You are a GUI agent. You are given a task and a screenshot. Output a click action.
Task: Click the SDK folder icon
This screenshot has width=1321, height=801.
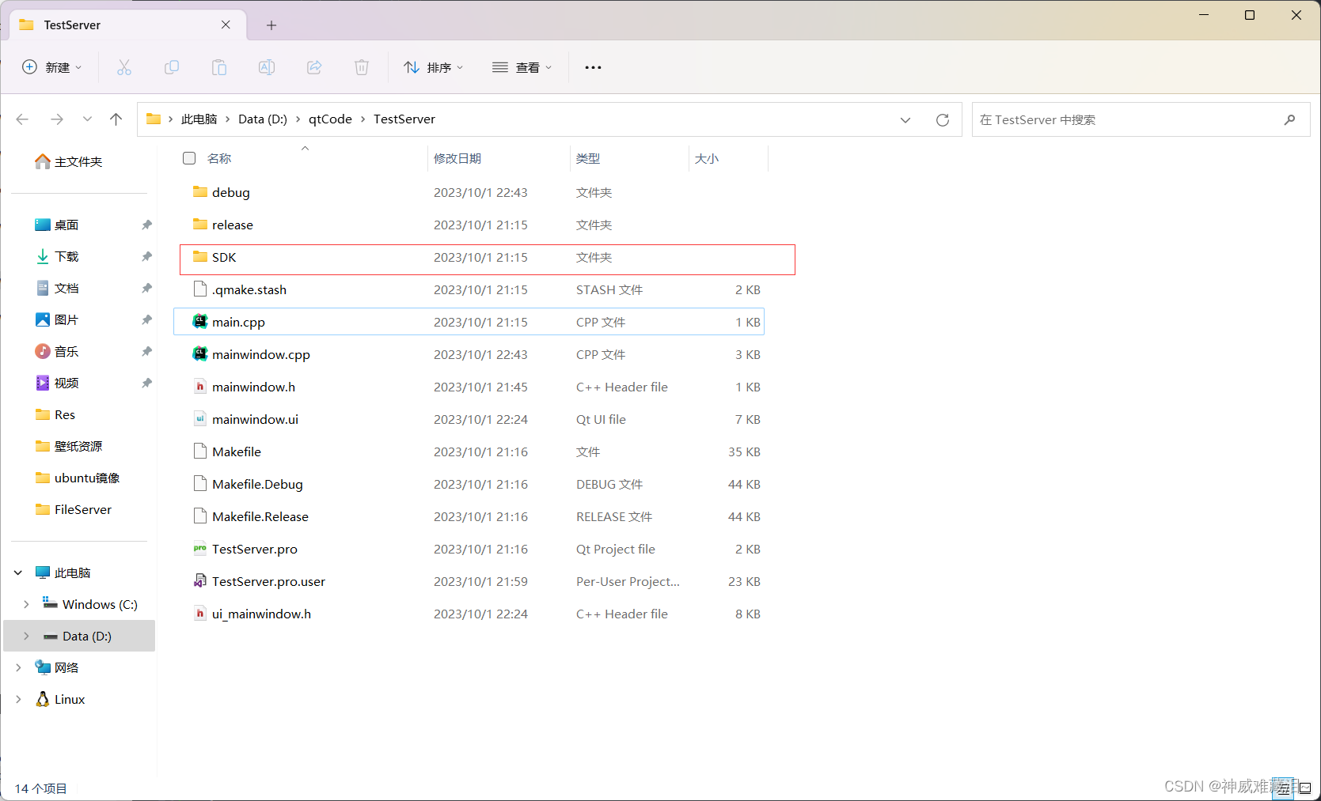200,257
